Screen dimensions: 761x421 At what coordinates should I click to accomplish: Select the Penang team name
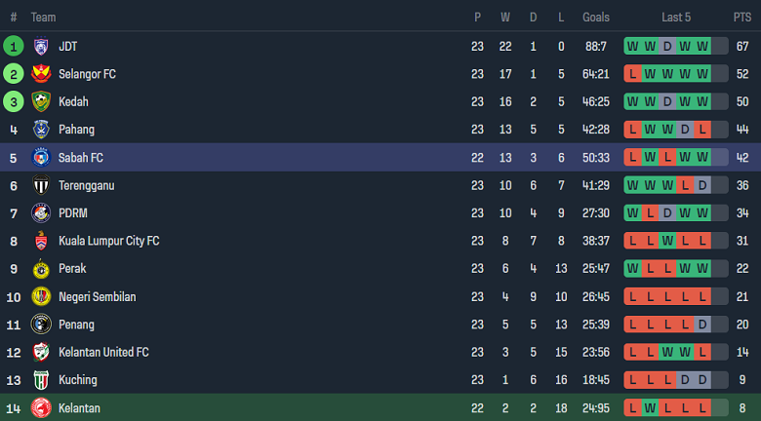click(76, 325)
